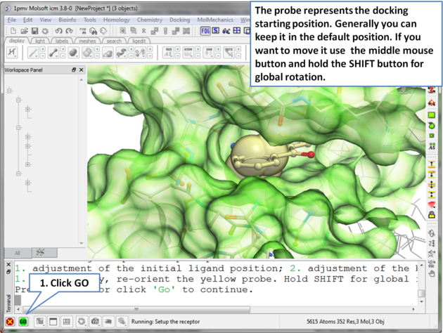Click the new document icon
The height and width of the screenshot is (333, 443).
tap(13, 31)
